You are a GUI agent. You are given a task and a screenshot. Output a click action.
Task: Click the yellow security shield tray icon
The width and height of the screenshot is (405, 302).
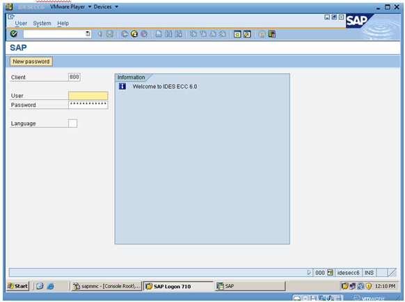click(369, 286)
